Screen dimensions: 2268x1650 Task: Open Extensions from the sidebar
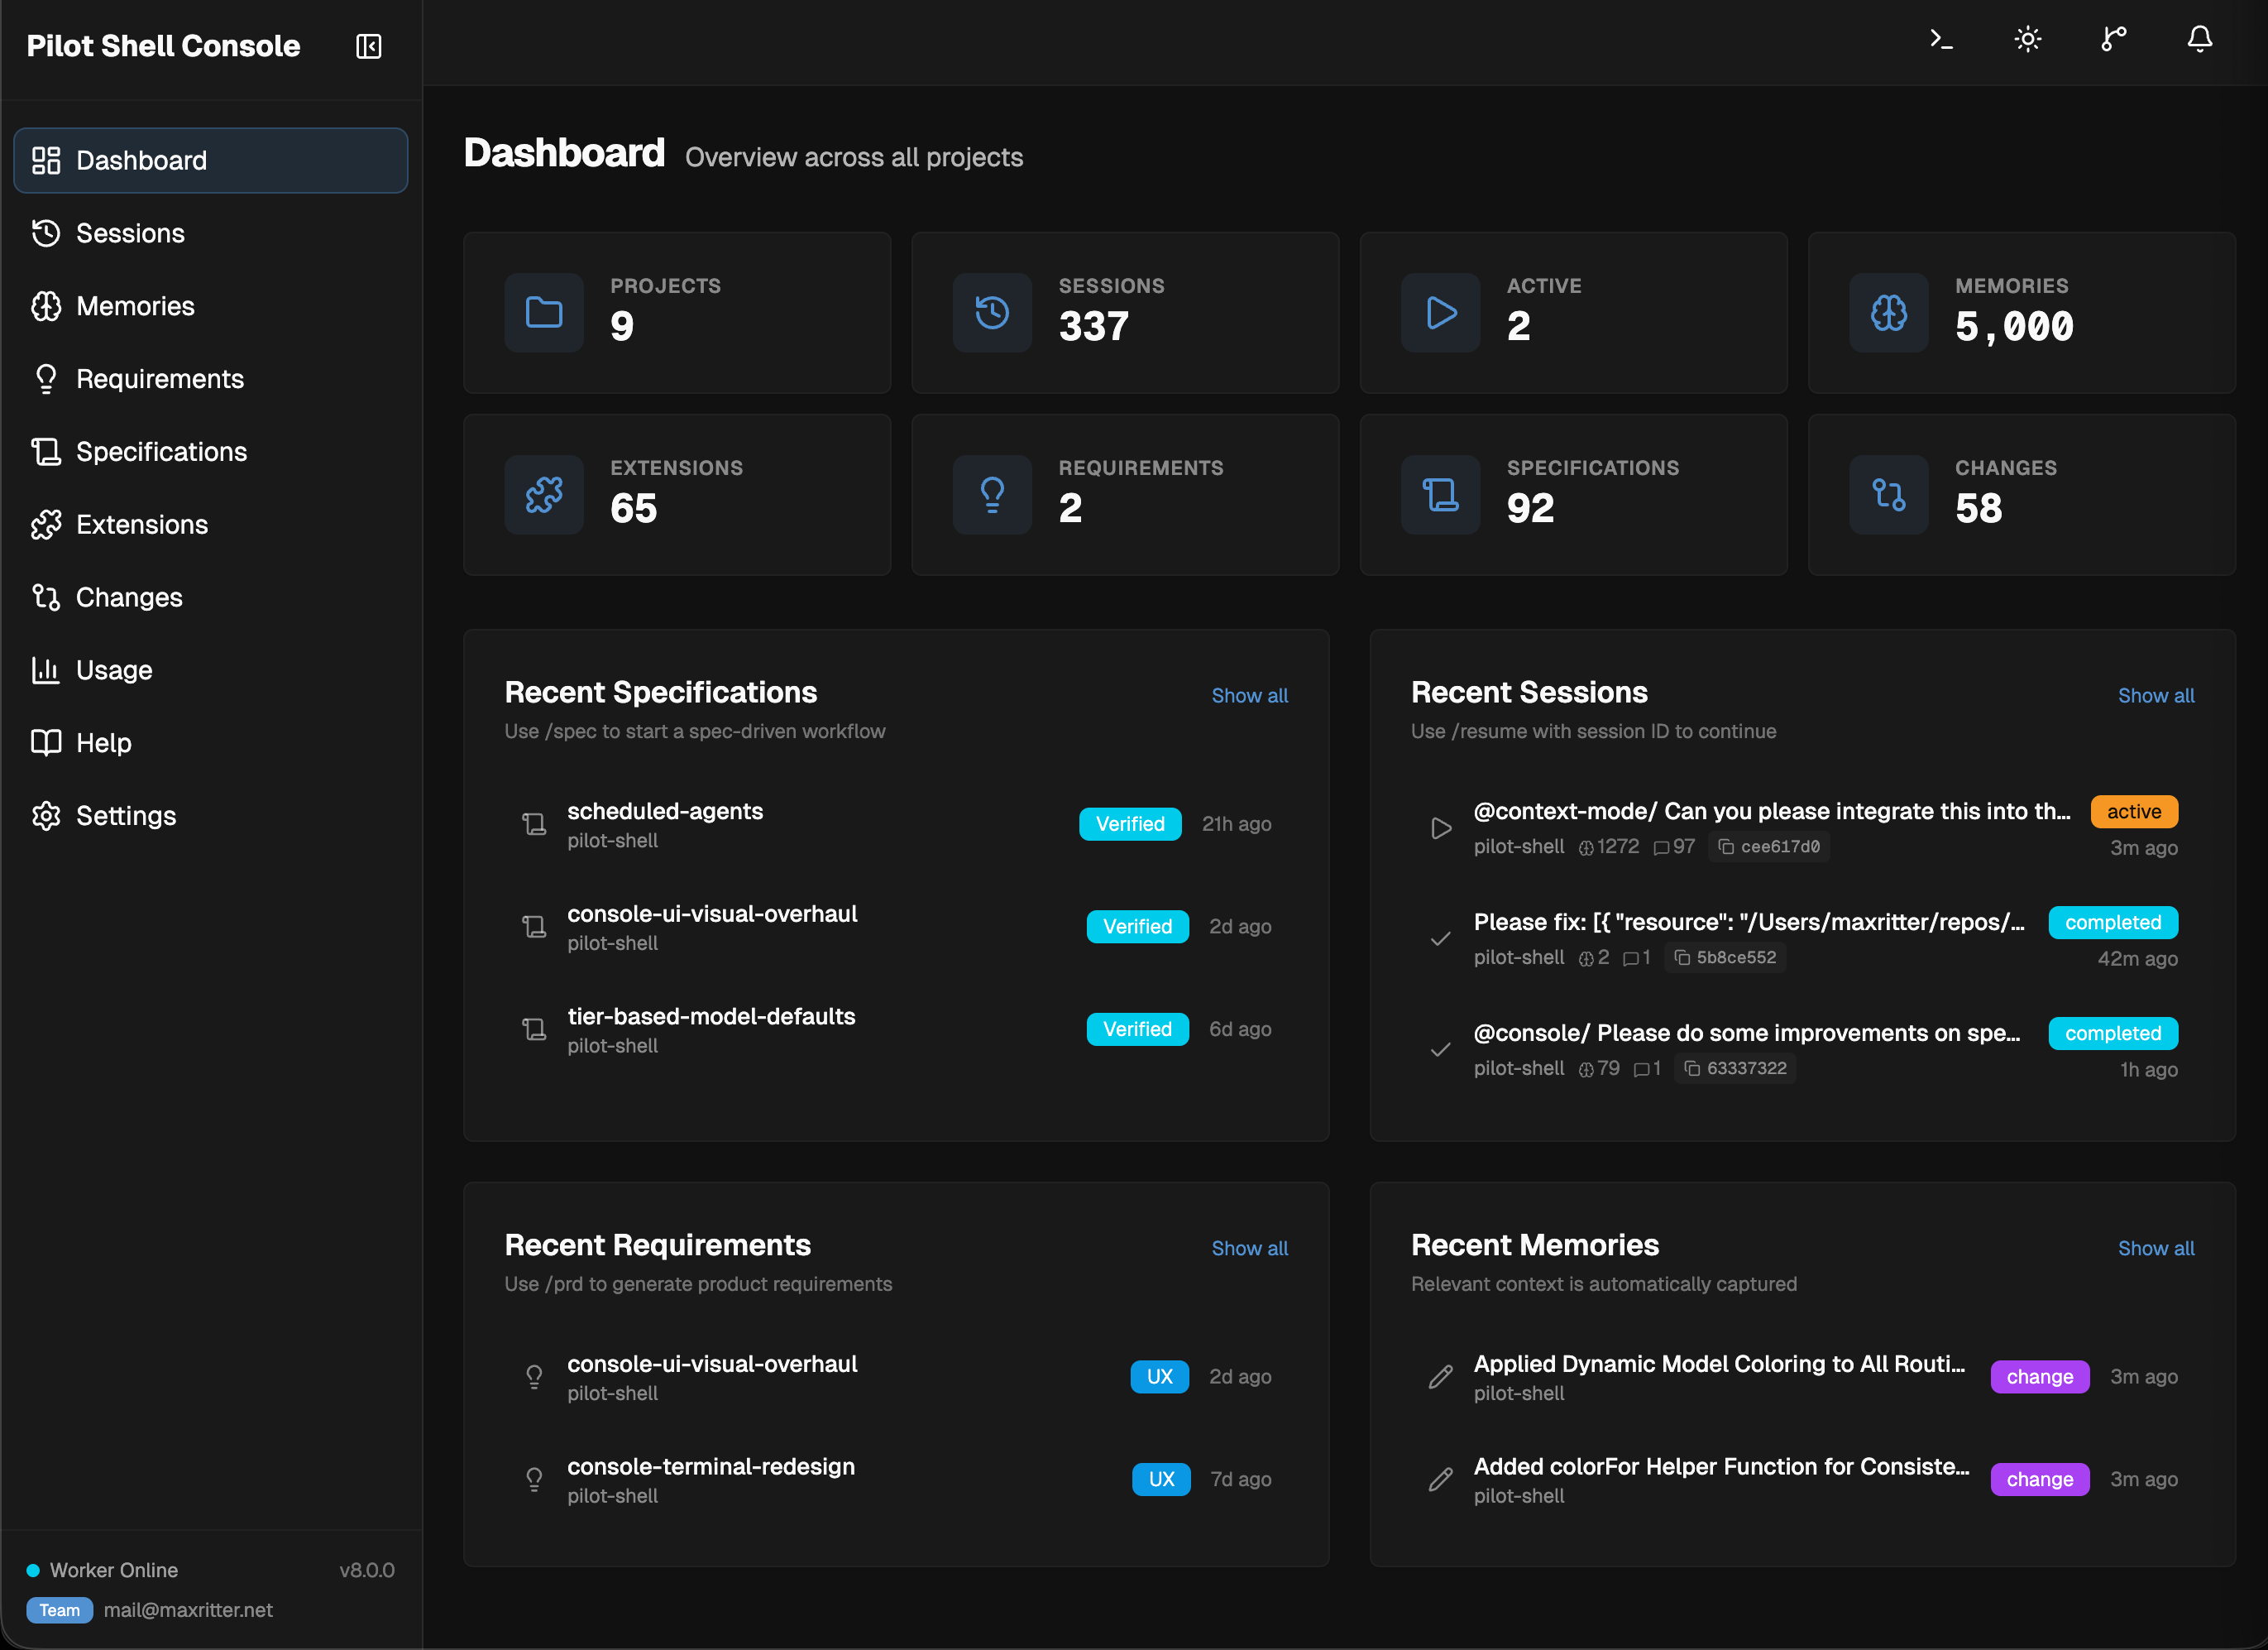click(139, 525)
